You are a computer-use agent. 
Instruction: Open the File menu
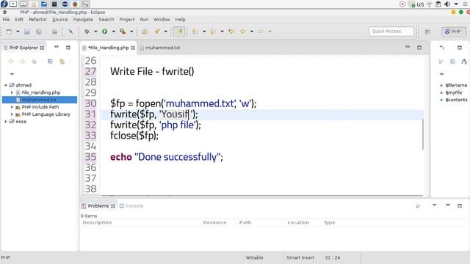(x=6, y=20)
